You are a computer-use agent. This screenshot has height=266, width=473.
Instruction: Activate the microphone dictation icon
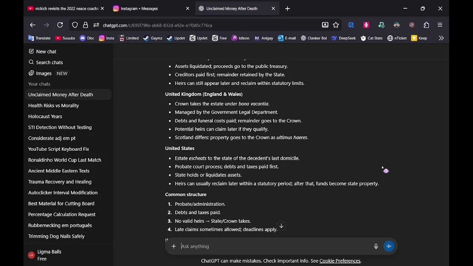(x=376, y=246)
